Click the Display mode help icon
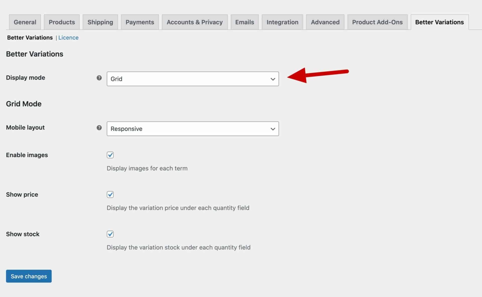 [x=99, y=78]
